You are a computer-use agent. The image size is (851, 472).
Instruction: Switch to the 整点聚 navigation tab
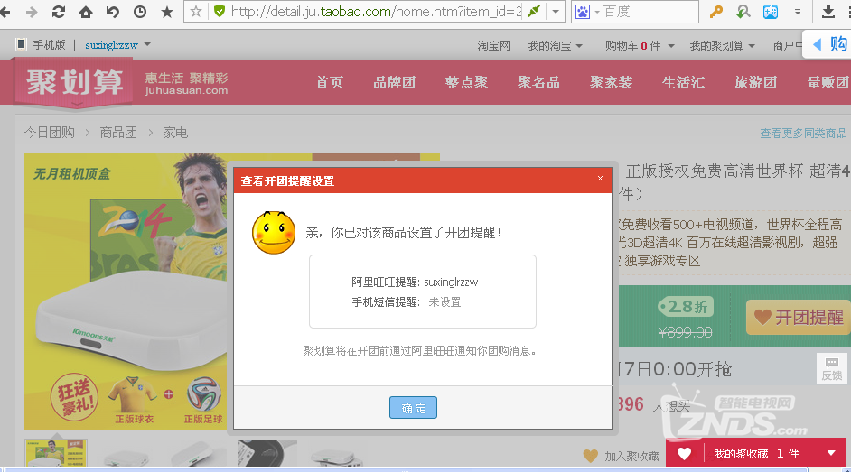466,82
